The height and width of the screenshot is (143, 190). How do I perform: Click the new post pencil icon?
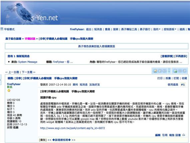(155, 71)
